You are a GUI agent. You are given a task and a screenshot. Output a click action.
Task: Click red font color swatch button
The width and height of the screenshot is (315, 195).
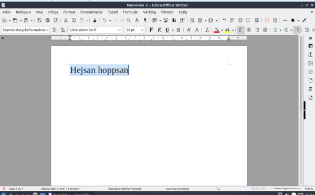tap(216, 30)
